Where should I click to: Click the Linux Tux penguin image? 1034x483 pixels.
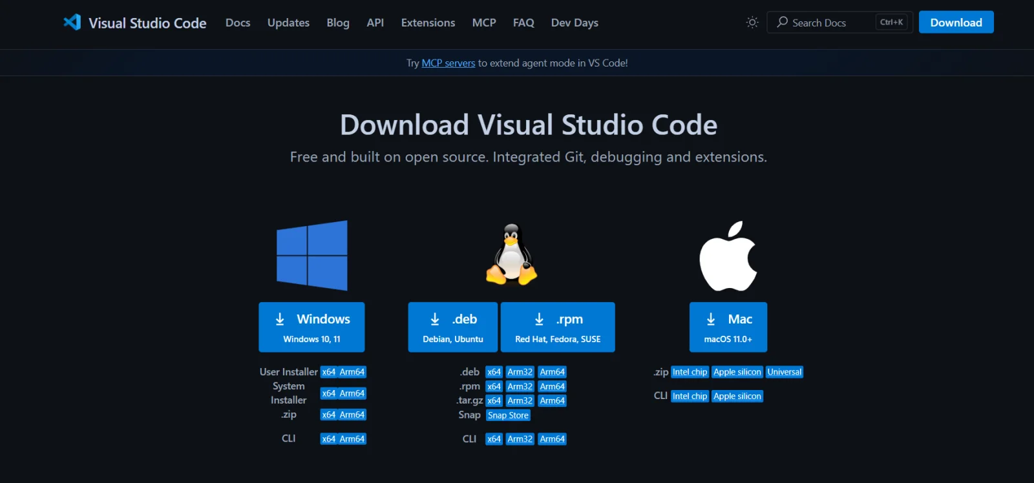(512, 254)
